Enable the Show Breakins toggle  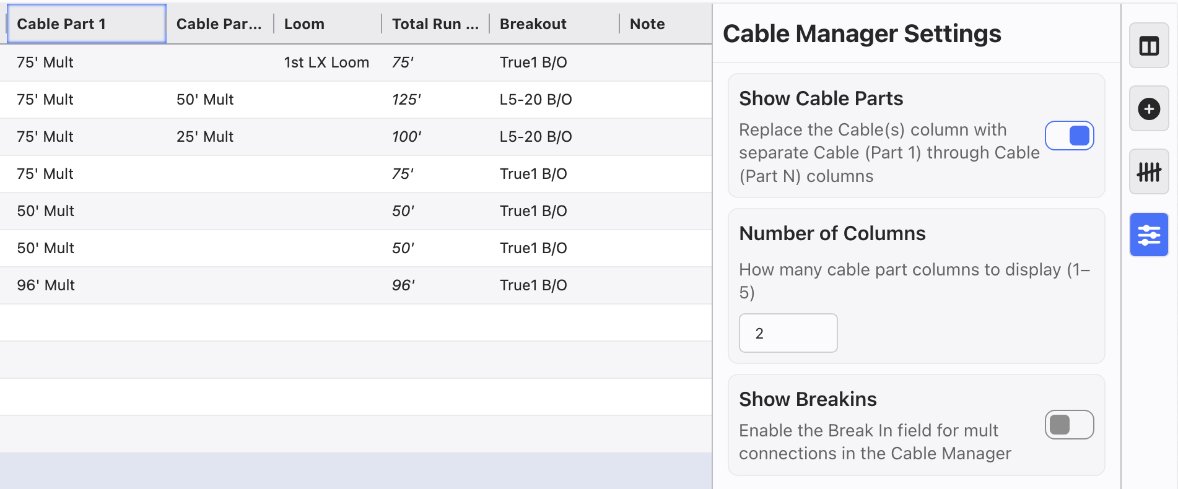tap(1069, 425)
